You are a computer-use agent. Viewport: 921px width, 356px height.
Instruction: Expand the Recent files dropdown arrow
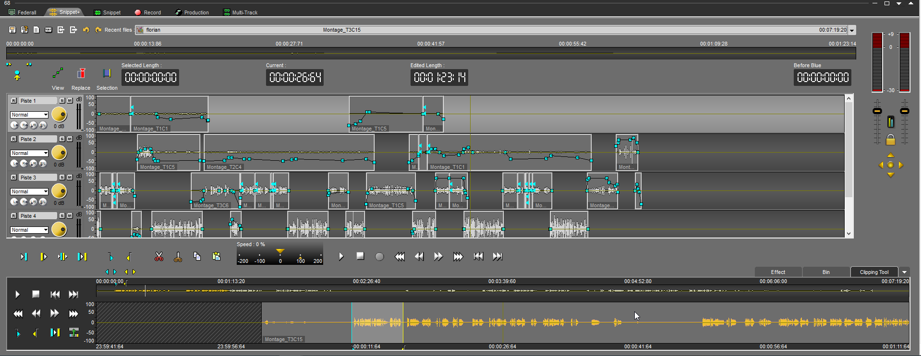852,30
